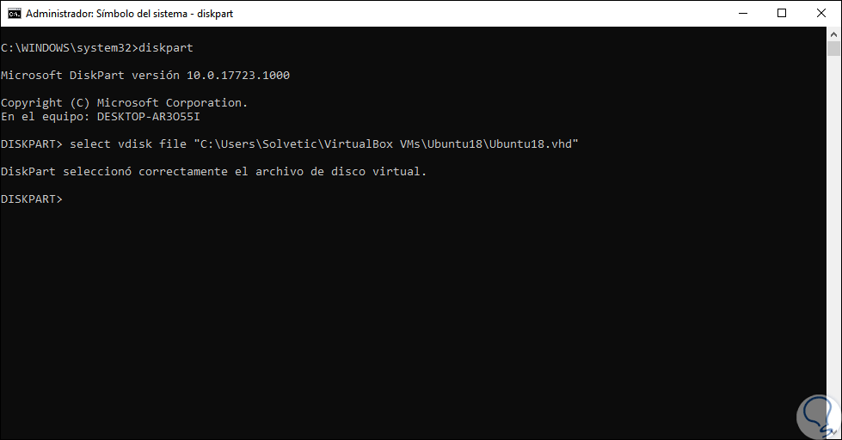This screenshot has width=842, height=440.
Task: Click the 'DiskPart seleccionó correctamente' message line
Action: pos(213,172)
